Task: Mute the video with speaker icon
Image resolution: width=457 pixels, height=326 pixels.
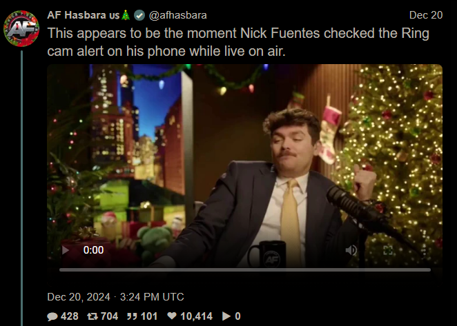Action: [351, 250]
